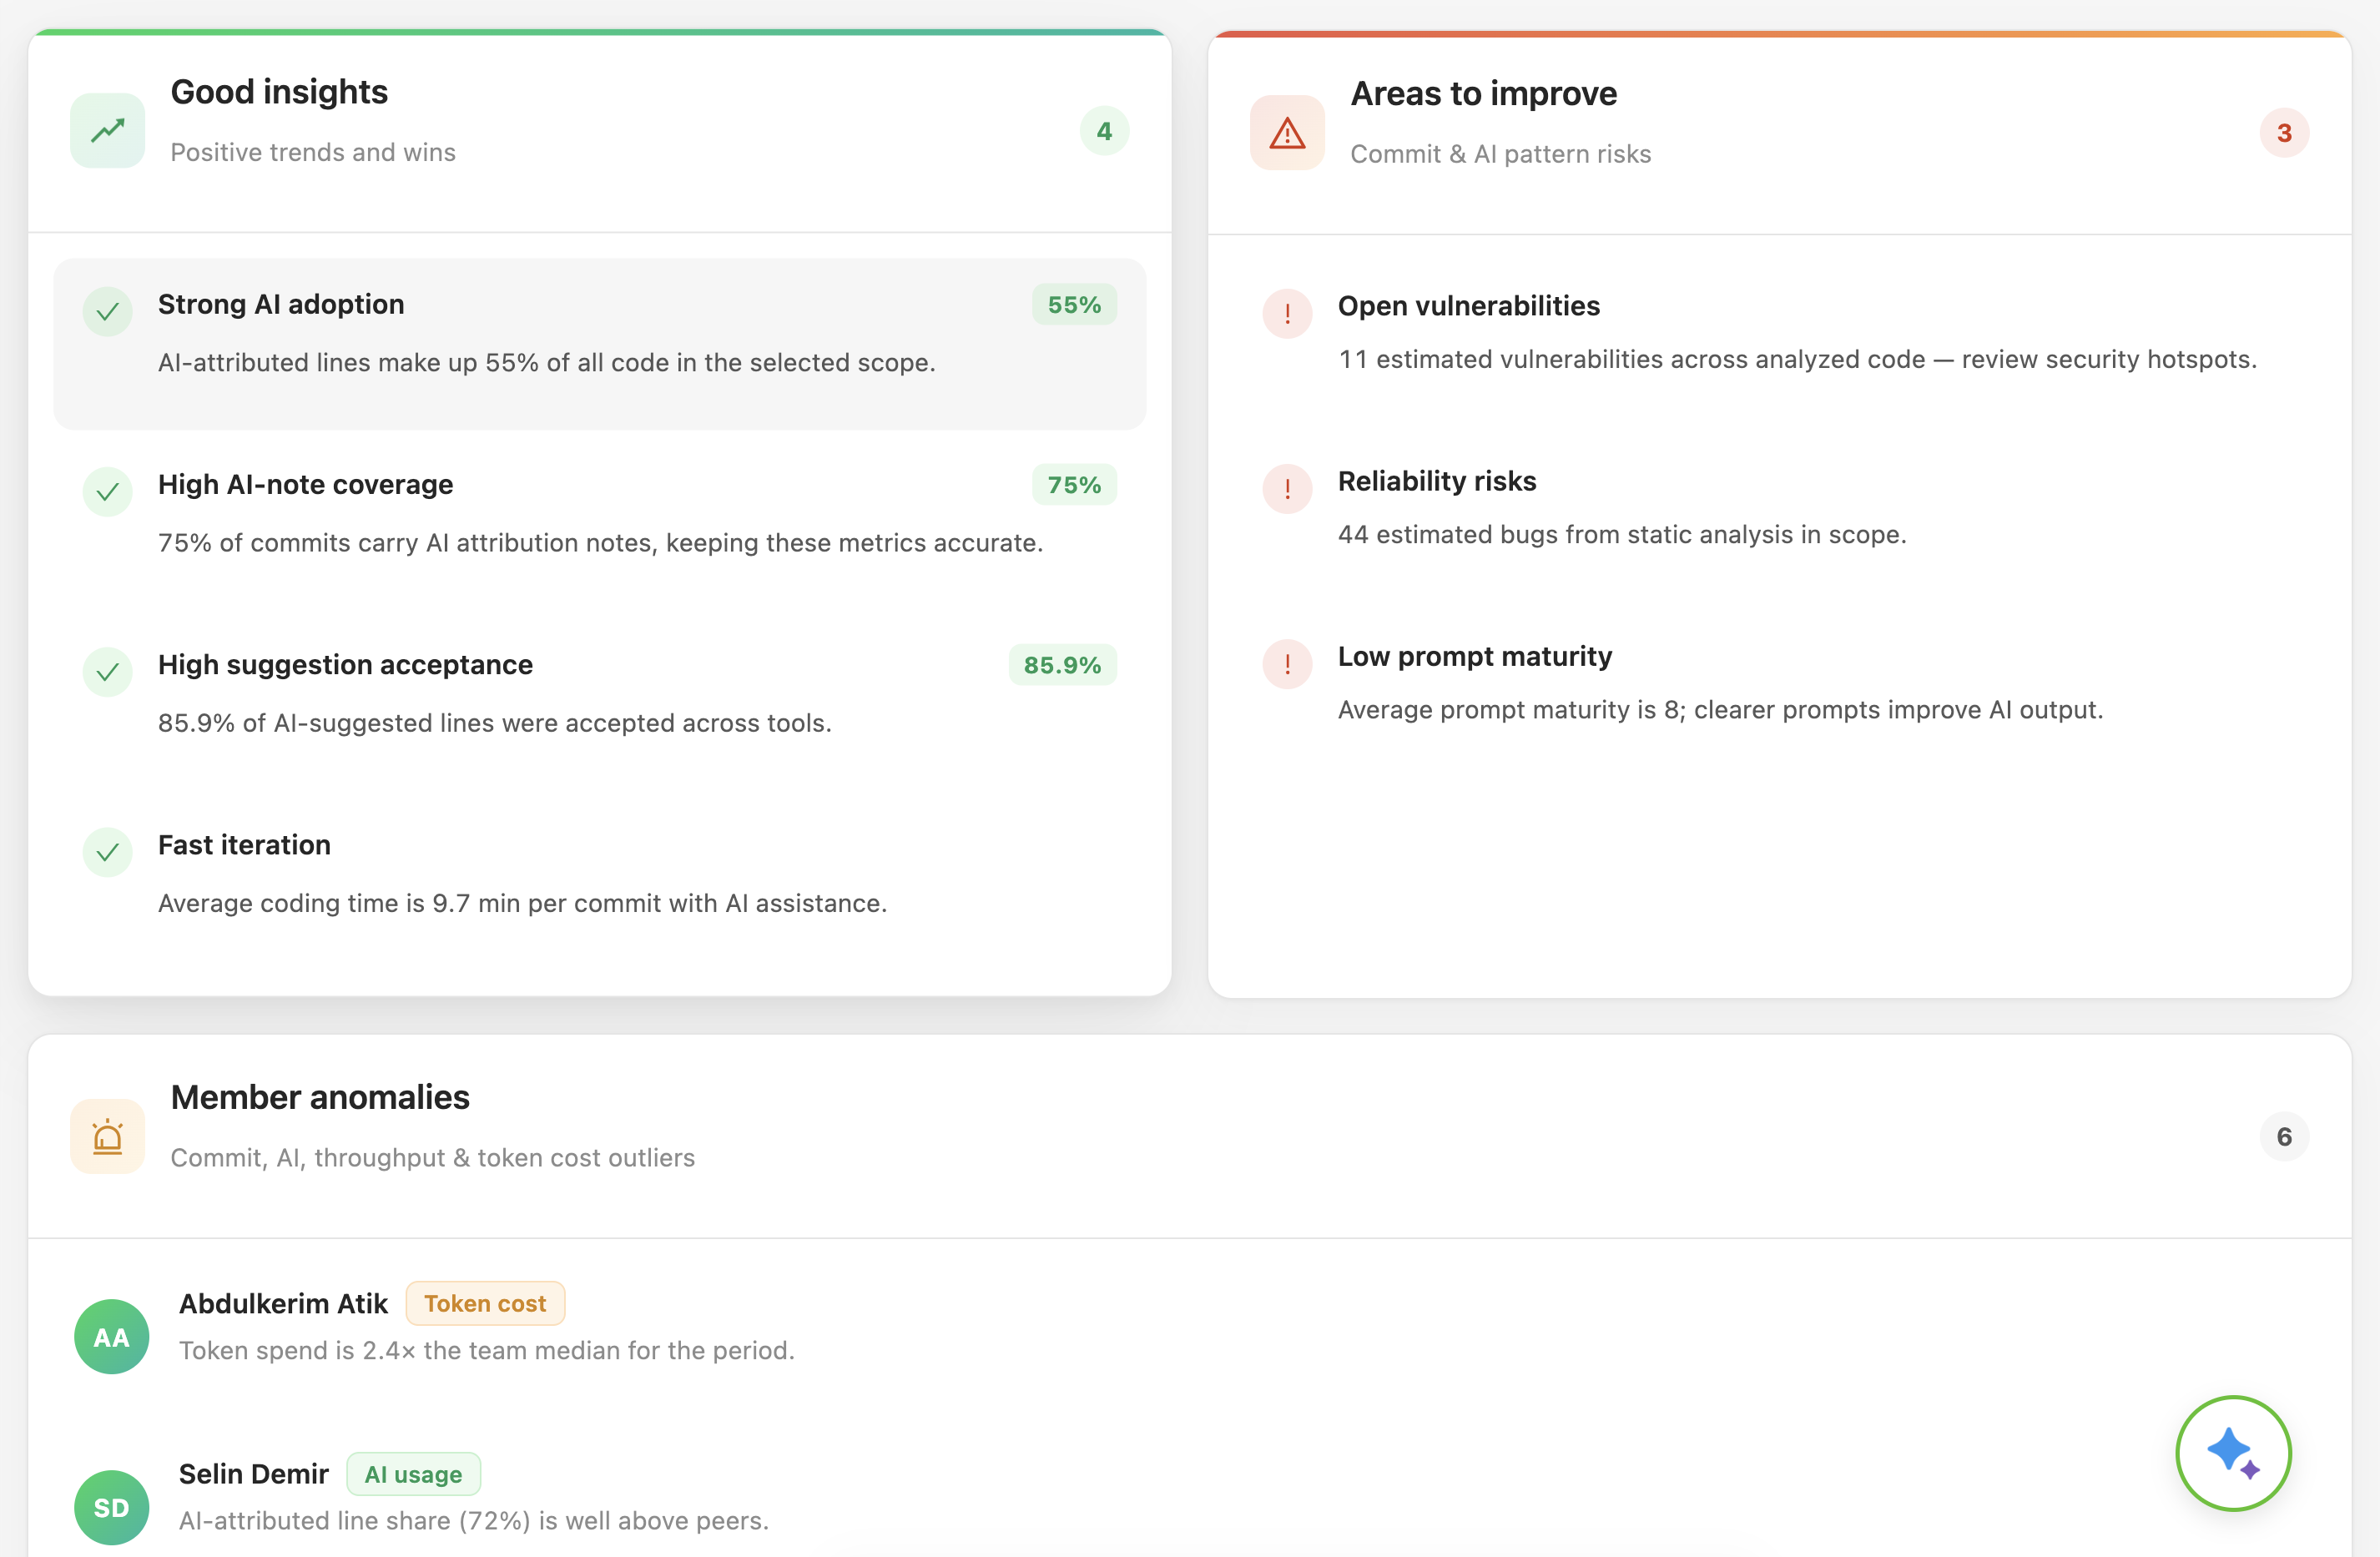This screenshot has width=2380, height=1557.
Task: Click the Selin Demir member name
Action: [254, 1474]
